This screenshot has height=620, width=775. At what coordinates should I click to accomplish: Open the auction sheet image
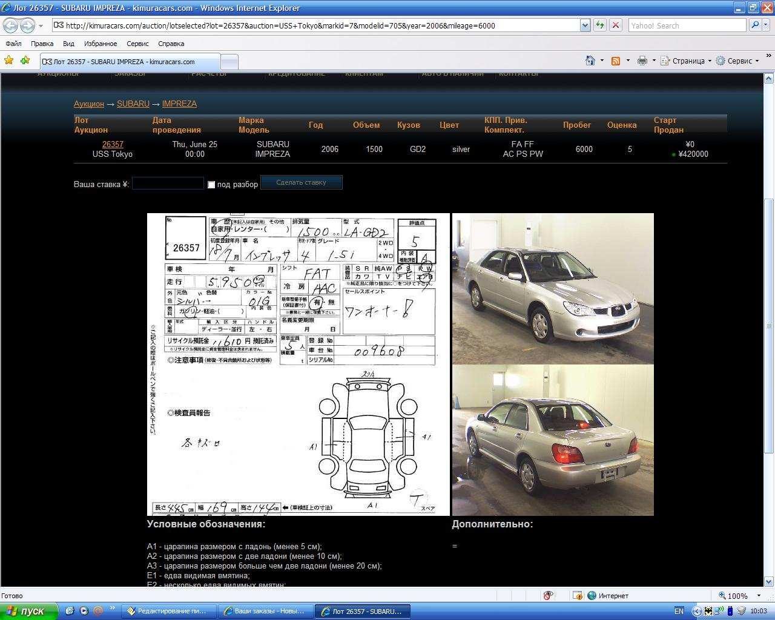pyautogui.click(x=298, y=364)
